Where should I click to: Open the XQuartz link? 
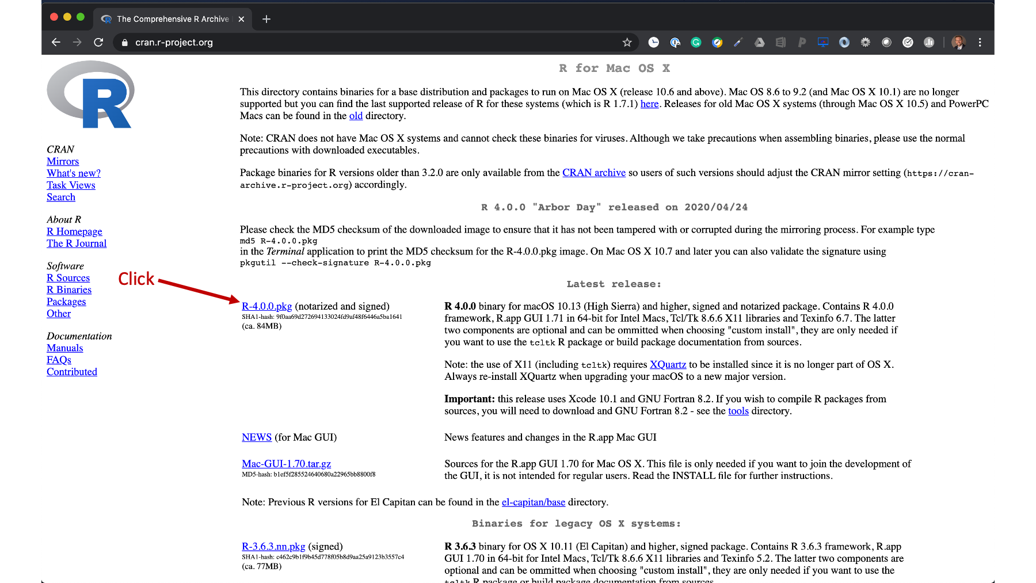click(x=668, y=364)
